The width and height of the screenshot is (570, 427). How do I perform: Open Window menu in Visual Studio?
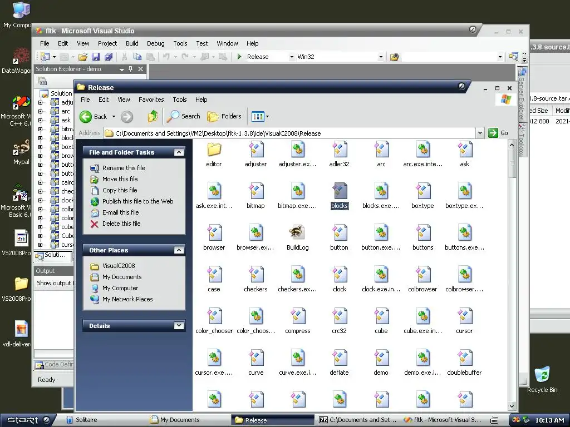click(x=227, y=43)
